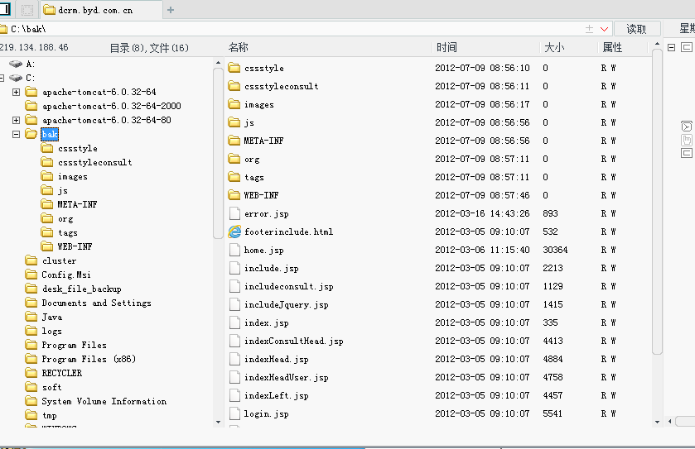Viewport: 695px width, 449px height.
Task: Select include.jsp in the file list
Action: tap(271, 268)
